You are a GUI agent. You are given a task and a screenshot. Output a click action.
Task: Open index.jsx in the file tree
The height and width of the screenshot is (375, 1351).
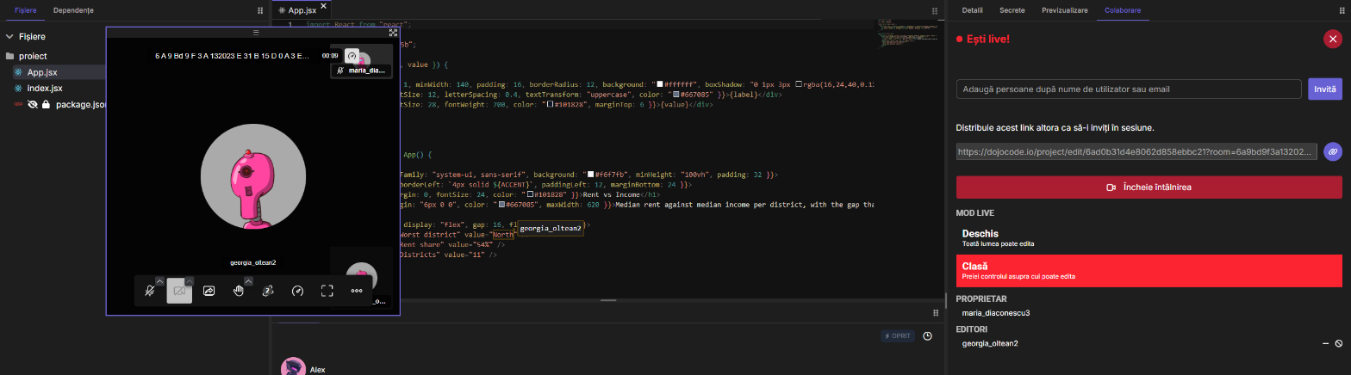45,89
